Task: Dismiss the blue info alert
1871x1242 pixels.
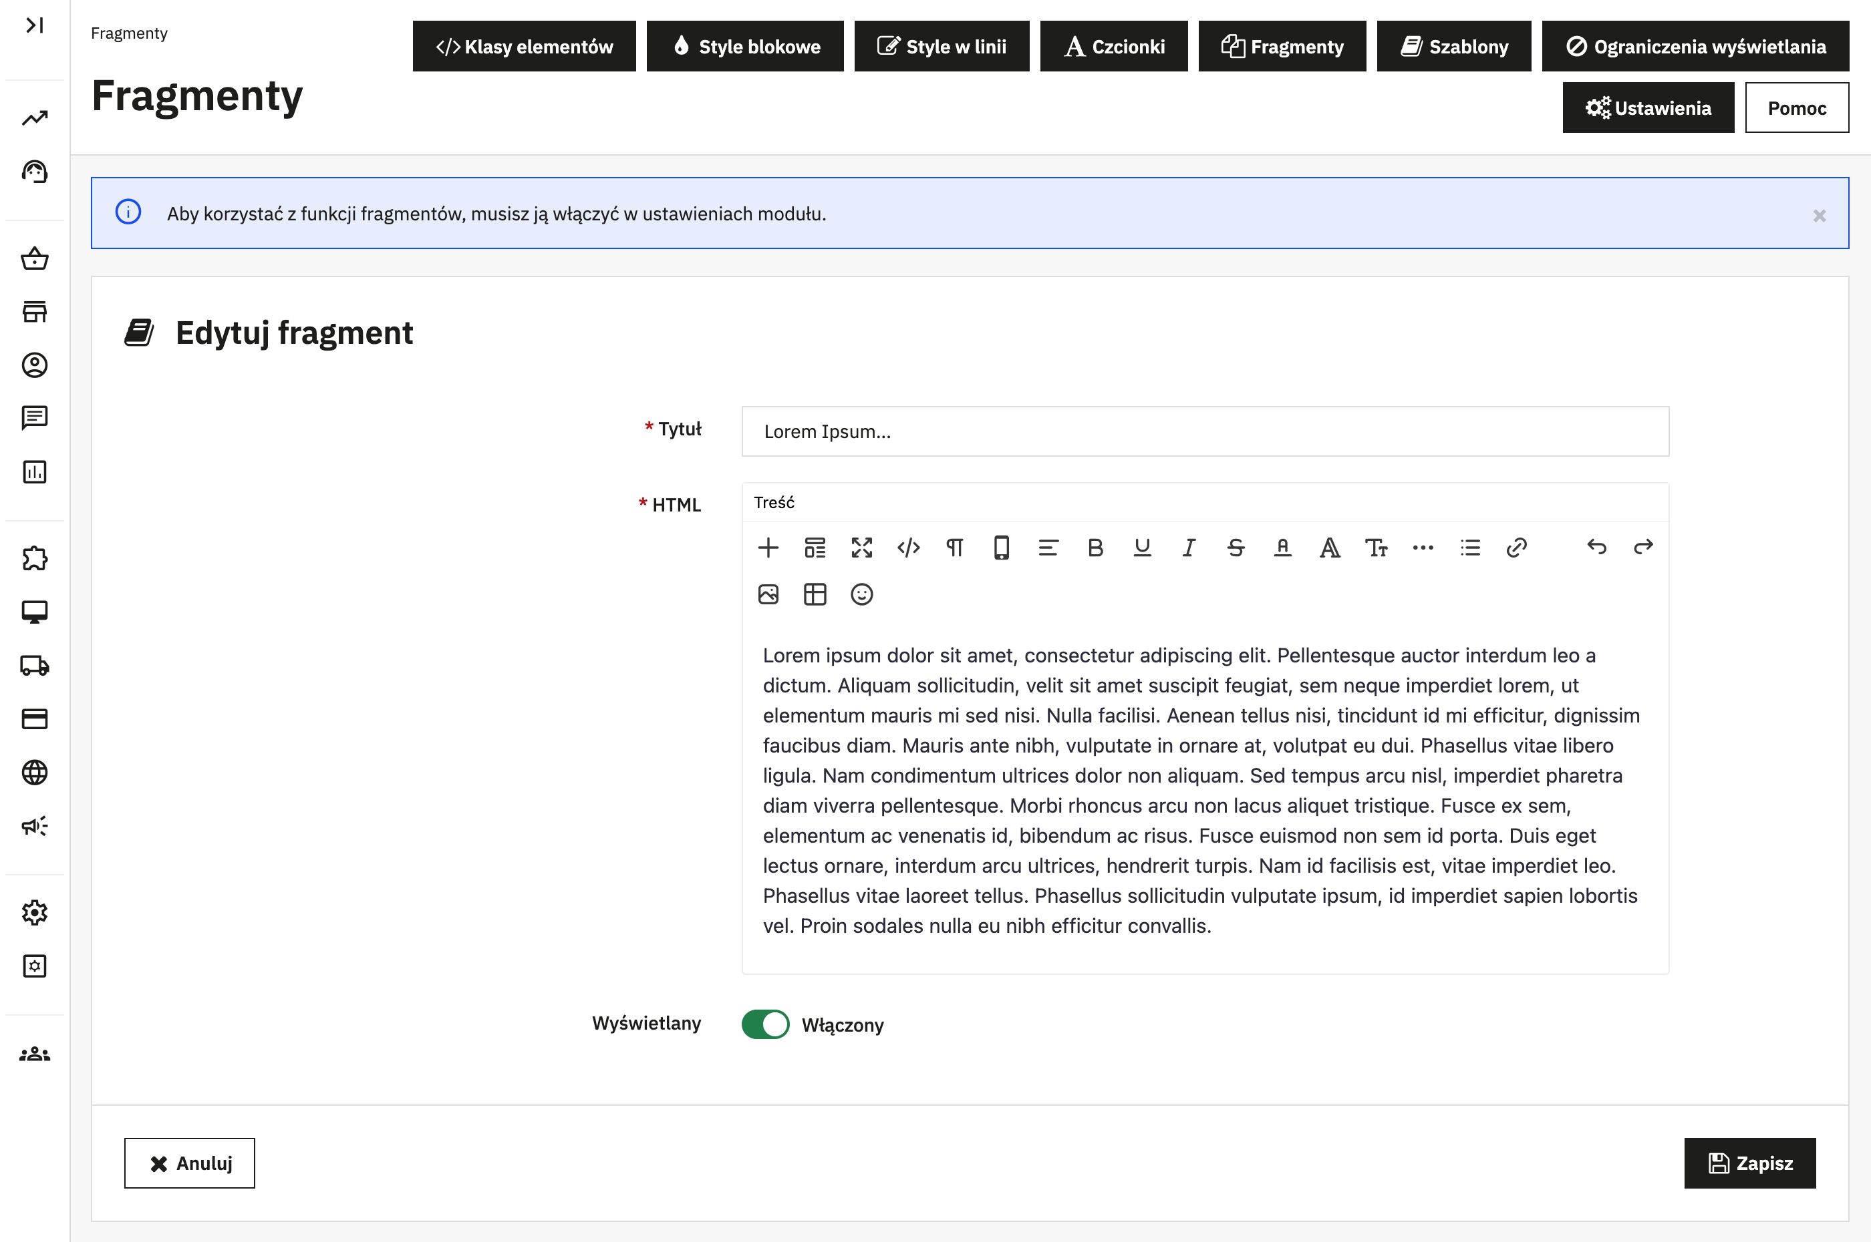Action: click(x=1820, y=216)
